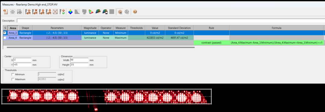Image resolution: width=325 pixels, height=112 pixels.
Task: Click the horizontal scrollbar below the table
Action: [101, 47]
